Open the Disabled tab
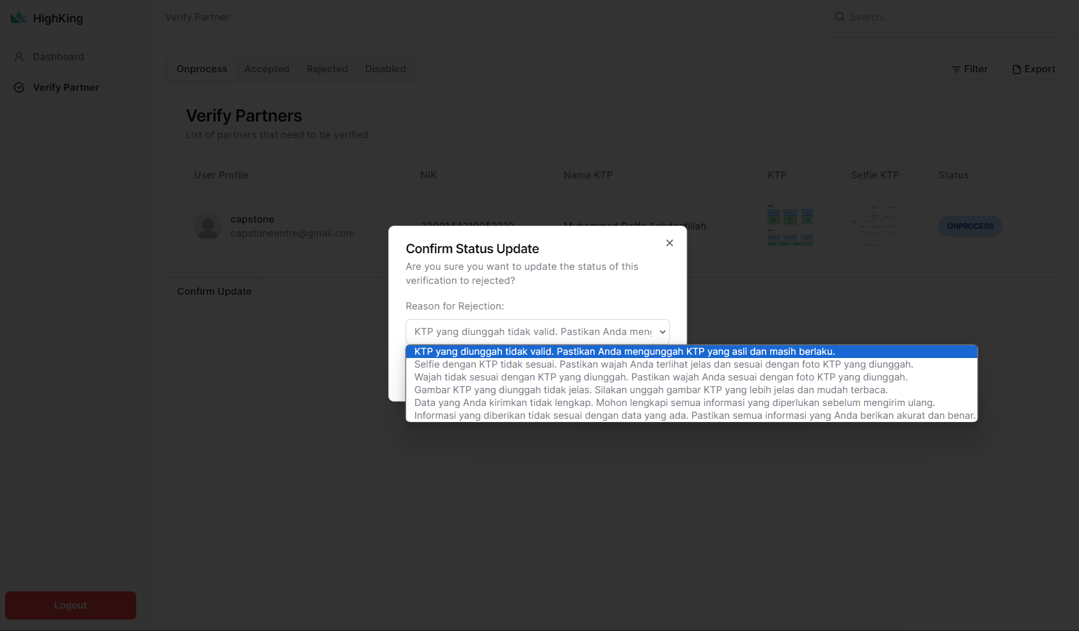 click(x=385, y=69)
